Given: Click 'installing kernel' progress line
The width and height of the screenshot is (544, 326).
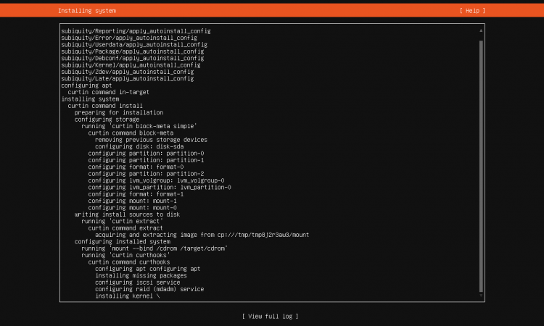Looking at the screenshot, I should tap(128, 296).
